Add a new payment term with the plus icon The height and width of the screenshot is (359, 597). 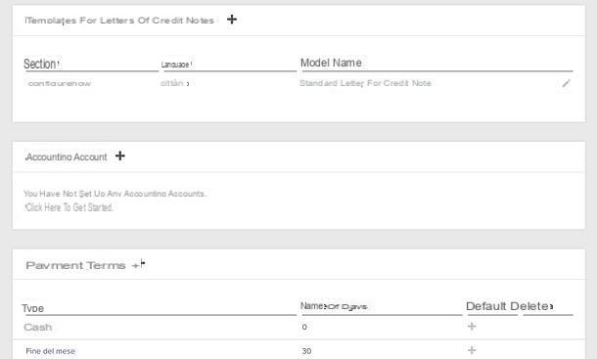click(x=138, y=265)
